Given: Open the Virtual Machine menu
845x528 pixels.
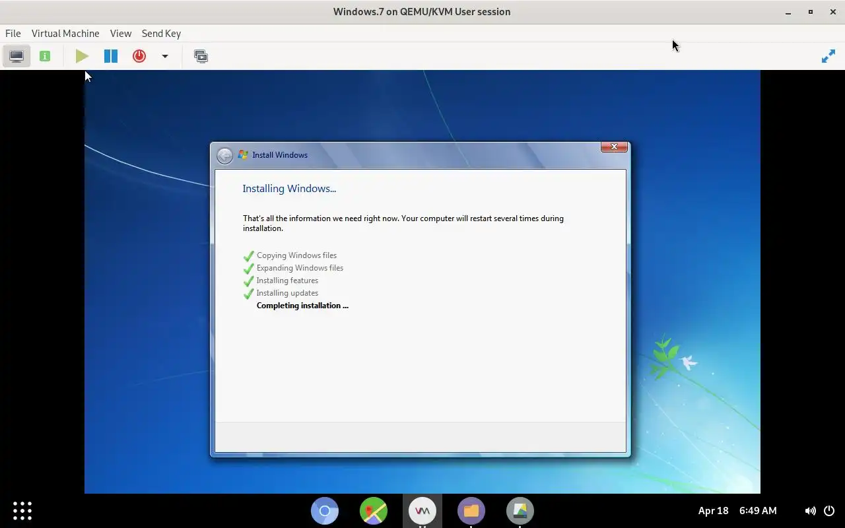Looking at the screenshot, I should pos(65,33).
